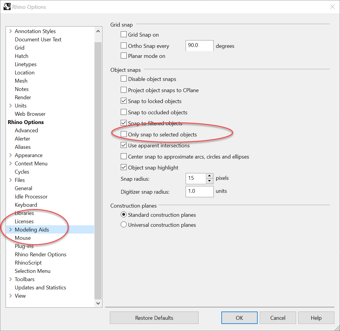Click the Digitizer snap radius field
This screenshot has width=340, height=331.
coord(200,191)
